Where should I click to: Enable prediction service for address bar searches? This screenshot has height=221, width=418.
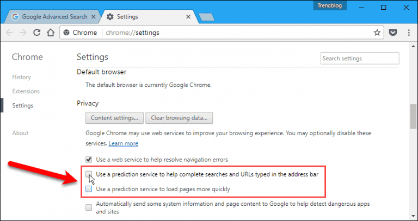click(89, 174)
